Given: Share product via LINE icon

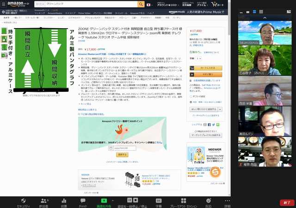Looking at the screenshot, I should point(218,125).
